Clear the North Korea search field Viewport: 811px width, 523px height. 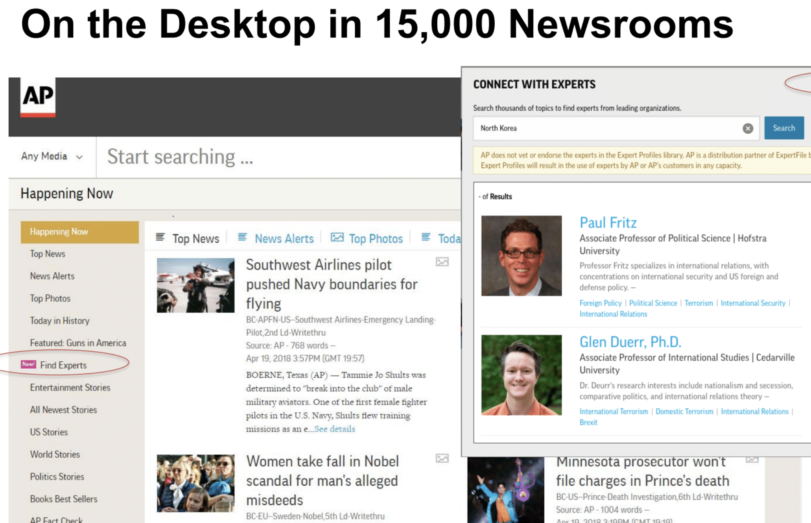coord(748,128)
